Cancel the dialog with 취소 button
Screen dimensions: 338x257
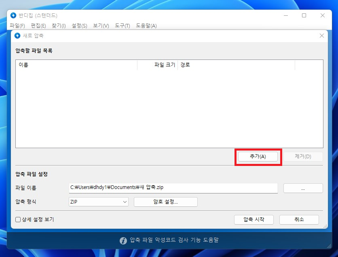pos(299,219)
